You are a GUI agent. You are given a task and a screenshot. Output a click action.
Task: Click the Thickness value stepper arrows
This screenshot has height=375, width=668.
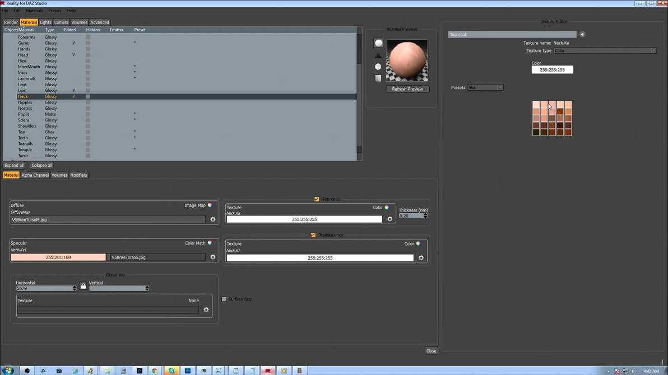pos(426,215)
